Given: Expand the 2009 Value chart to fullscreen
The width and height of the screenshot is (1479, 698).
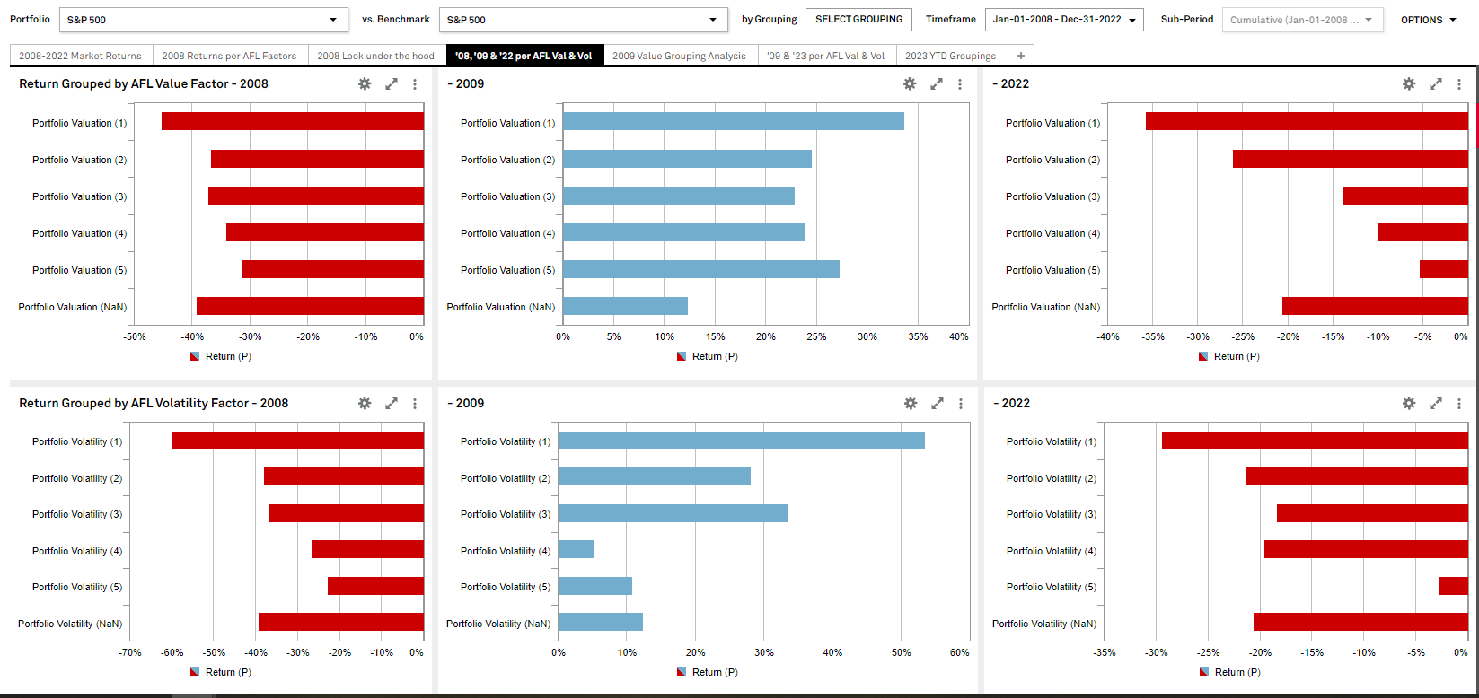Looking at the screenshot, I should (x=936, y=83).
